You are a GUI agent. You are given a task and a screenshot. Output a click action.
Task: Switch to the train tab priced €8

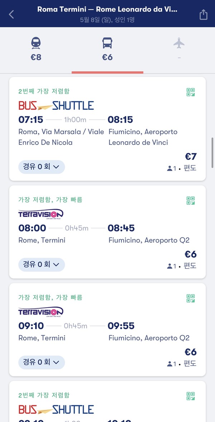[x=36, y=49]
